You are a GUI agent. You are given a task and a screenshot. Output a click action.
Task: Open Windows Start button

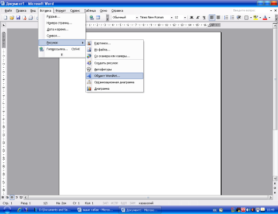click(7, 210)
